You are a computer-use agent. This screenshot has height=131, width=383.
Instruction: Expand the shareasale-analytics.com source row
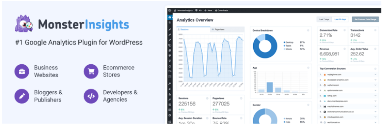[x=376, y=80]
